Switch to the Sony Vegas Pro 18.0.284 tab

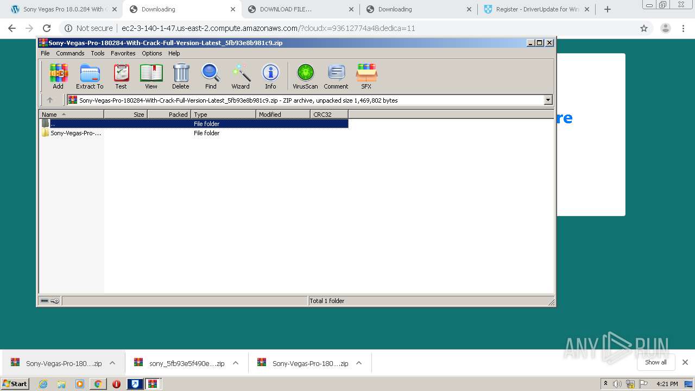tap(63, 9)
